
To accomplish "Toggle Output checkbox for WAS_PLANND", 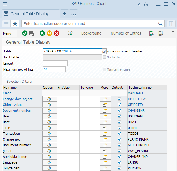I will [x=119, y=151].
